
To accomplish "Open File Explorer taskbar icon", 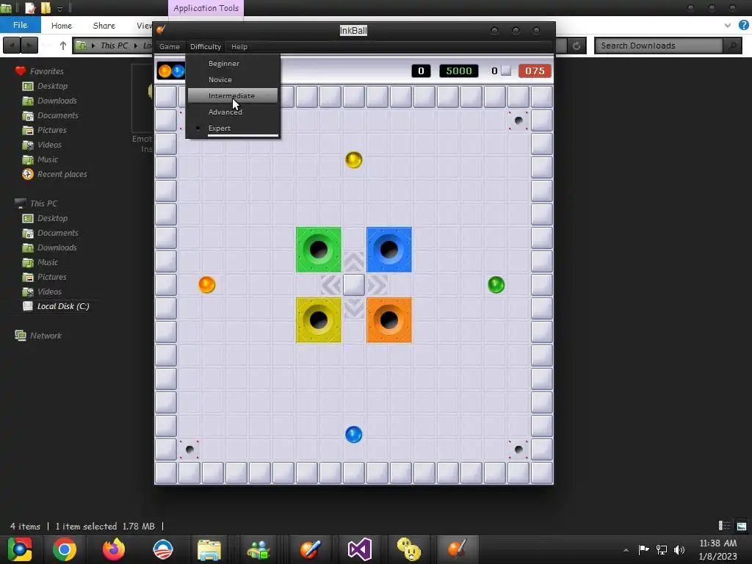I will [209, 549].
